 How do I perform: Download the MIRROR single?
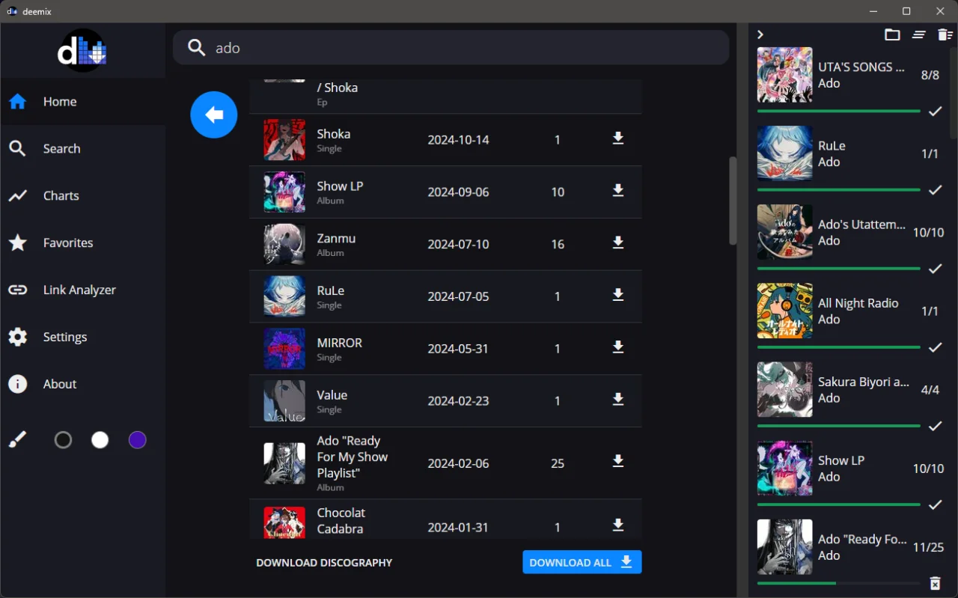pos(618,347)
